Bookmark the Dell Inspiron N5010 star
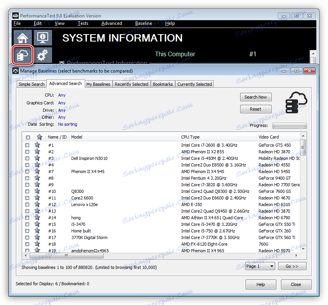328x305 pixels. coord(37,158)
